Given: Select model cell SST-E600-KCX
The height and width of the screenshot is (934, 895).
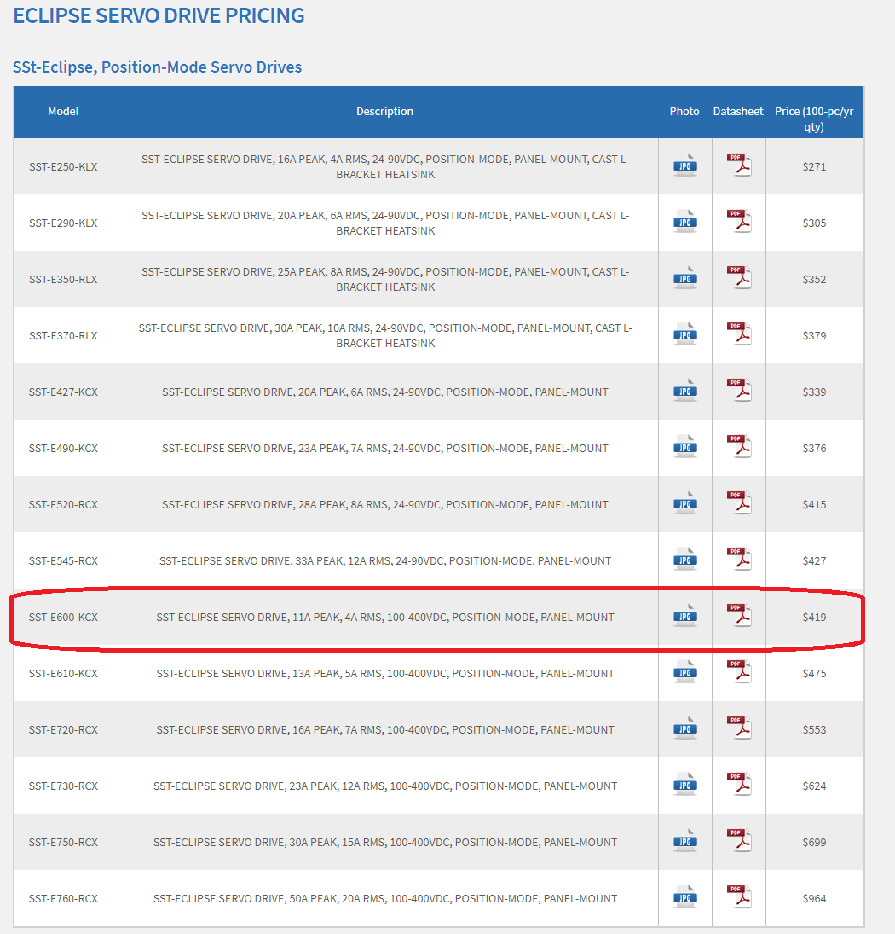Looking at the screenshot, I should coord(63,617).
